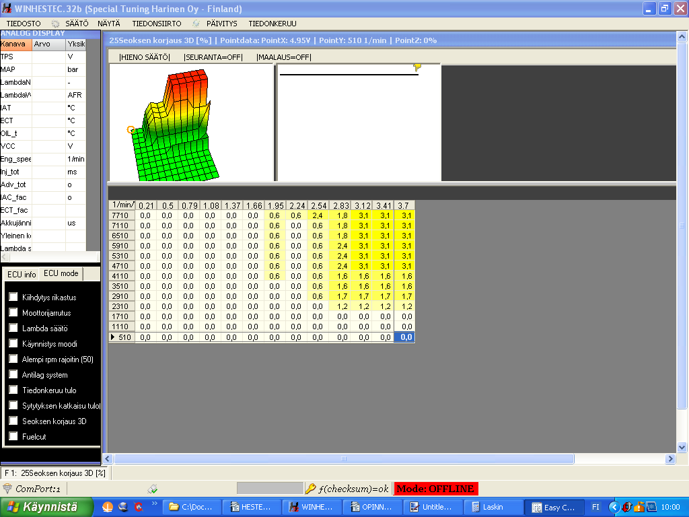689x517 pixels.
Task: Switch to the ECU info tab
Action: (22, 275)
